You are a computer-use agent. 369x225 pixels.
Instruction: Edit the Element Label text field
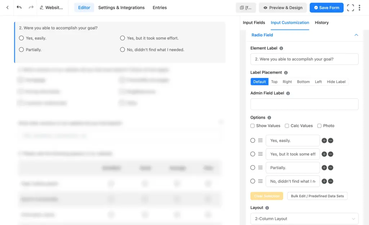coord(304,59)
